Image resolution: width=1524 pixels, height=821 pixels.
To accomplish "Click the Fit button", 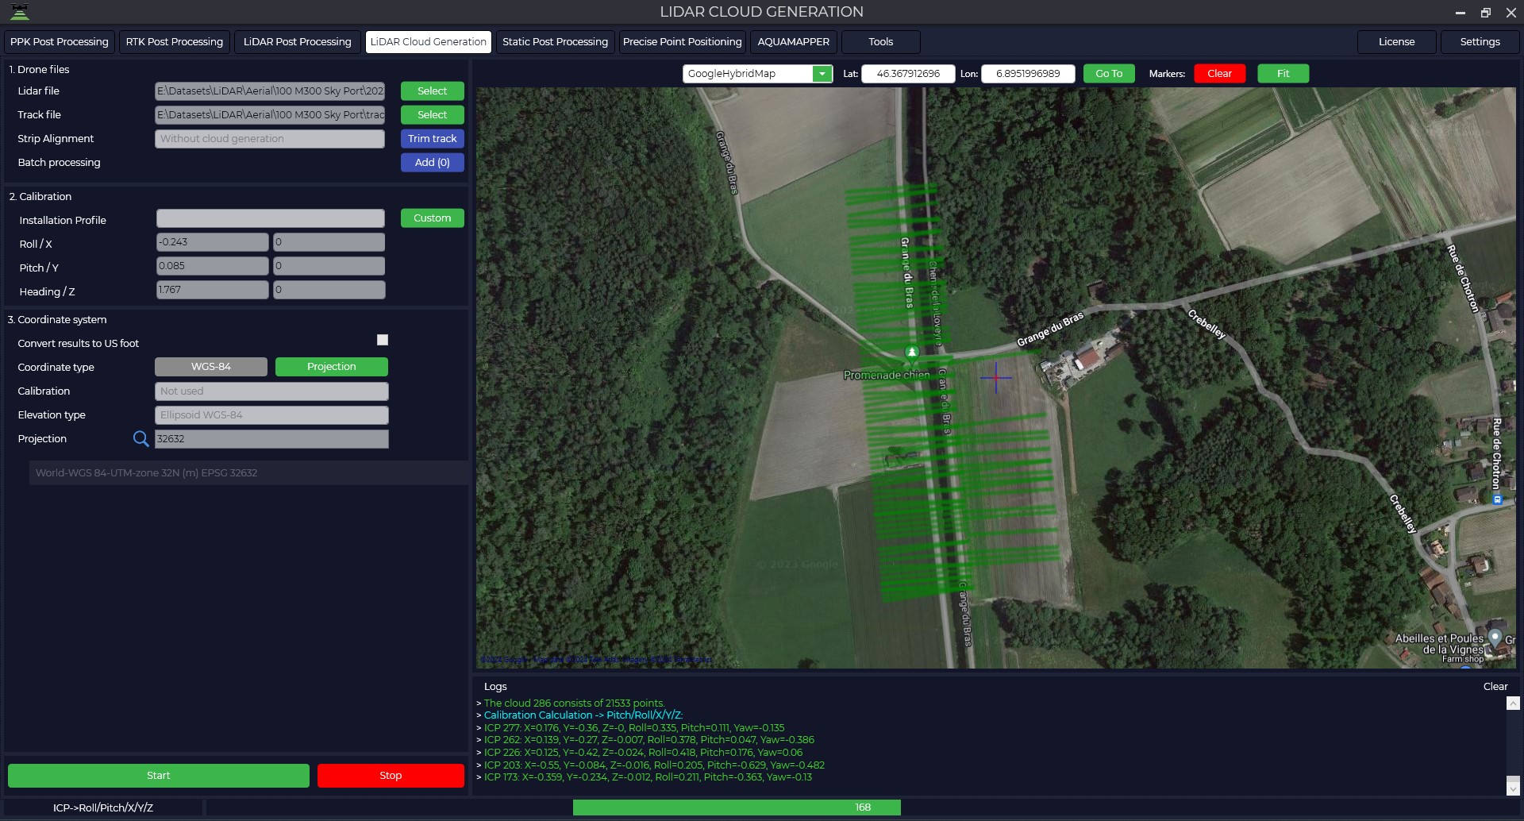I will point(1283,74).
